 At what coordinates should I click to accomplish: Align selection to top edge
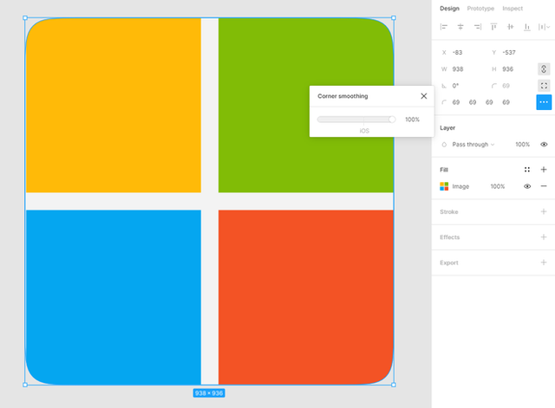[493, 27]
